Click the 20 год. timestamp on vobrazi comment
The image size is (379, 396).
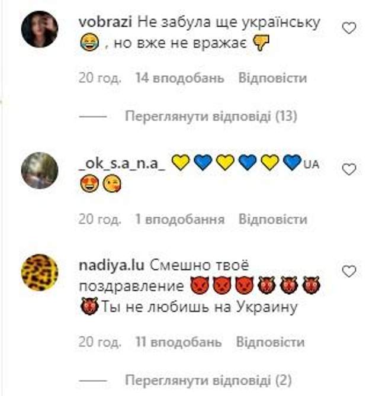click(100, 78)
